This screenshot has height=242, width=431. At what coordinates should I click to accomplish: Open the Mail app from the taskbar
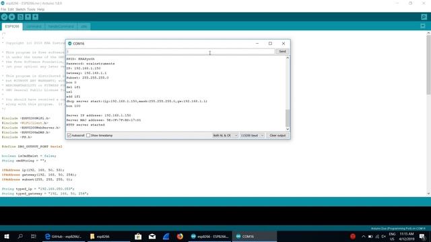click(x=152, y=237)
